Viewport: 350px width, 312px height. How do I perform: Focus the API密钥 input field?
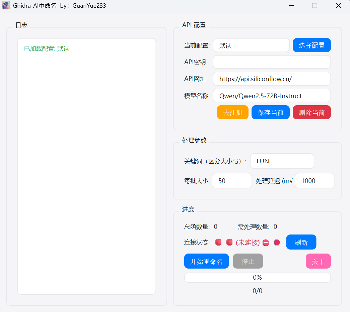point(272,62)
